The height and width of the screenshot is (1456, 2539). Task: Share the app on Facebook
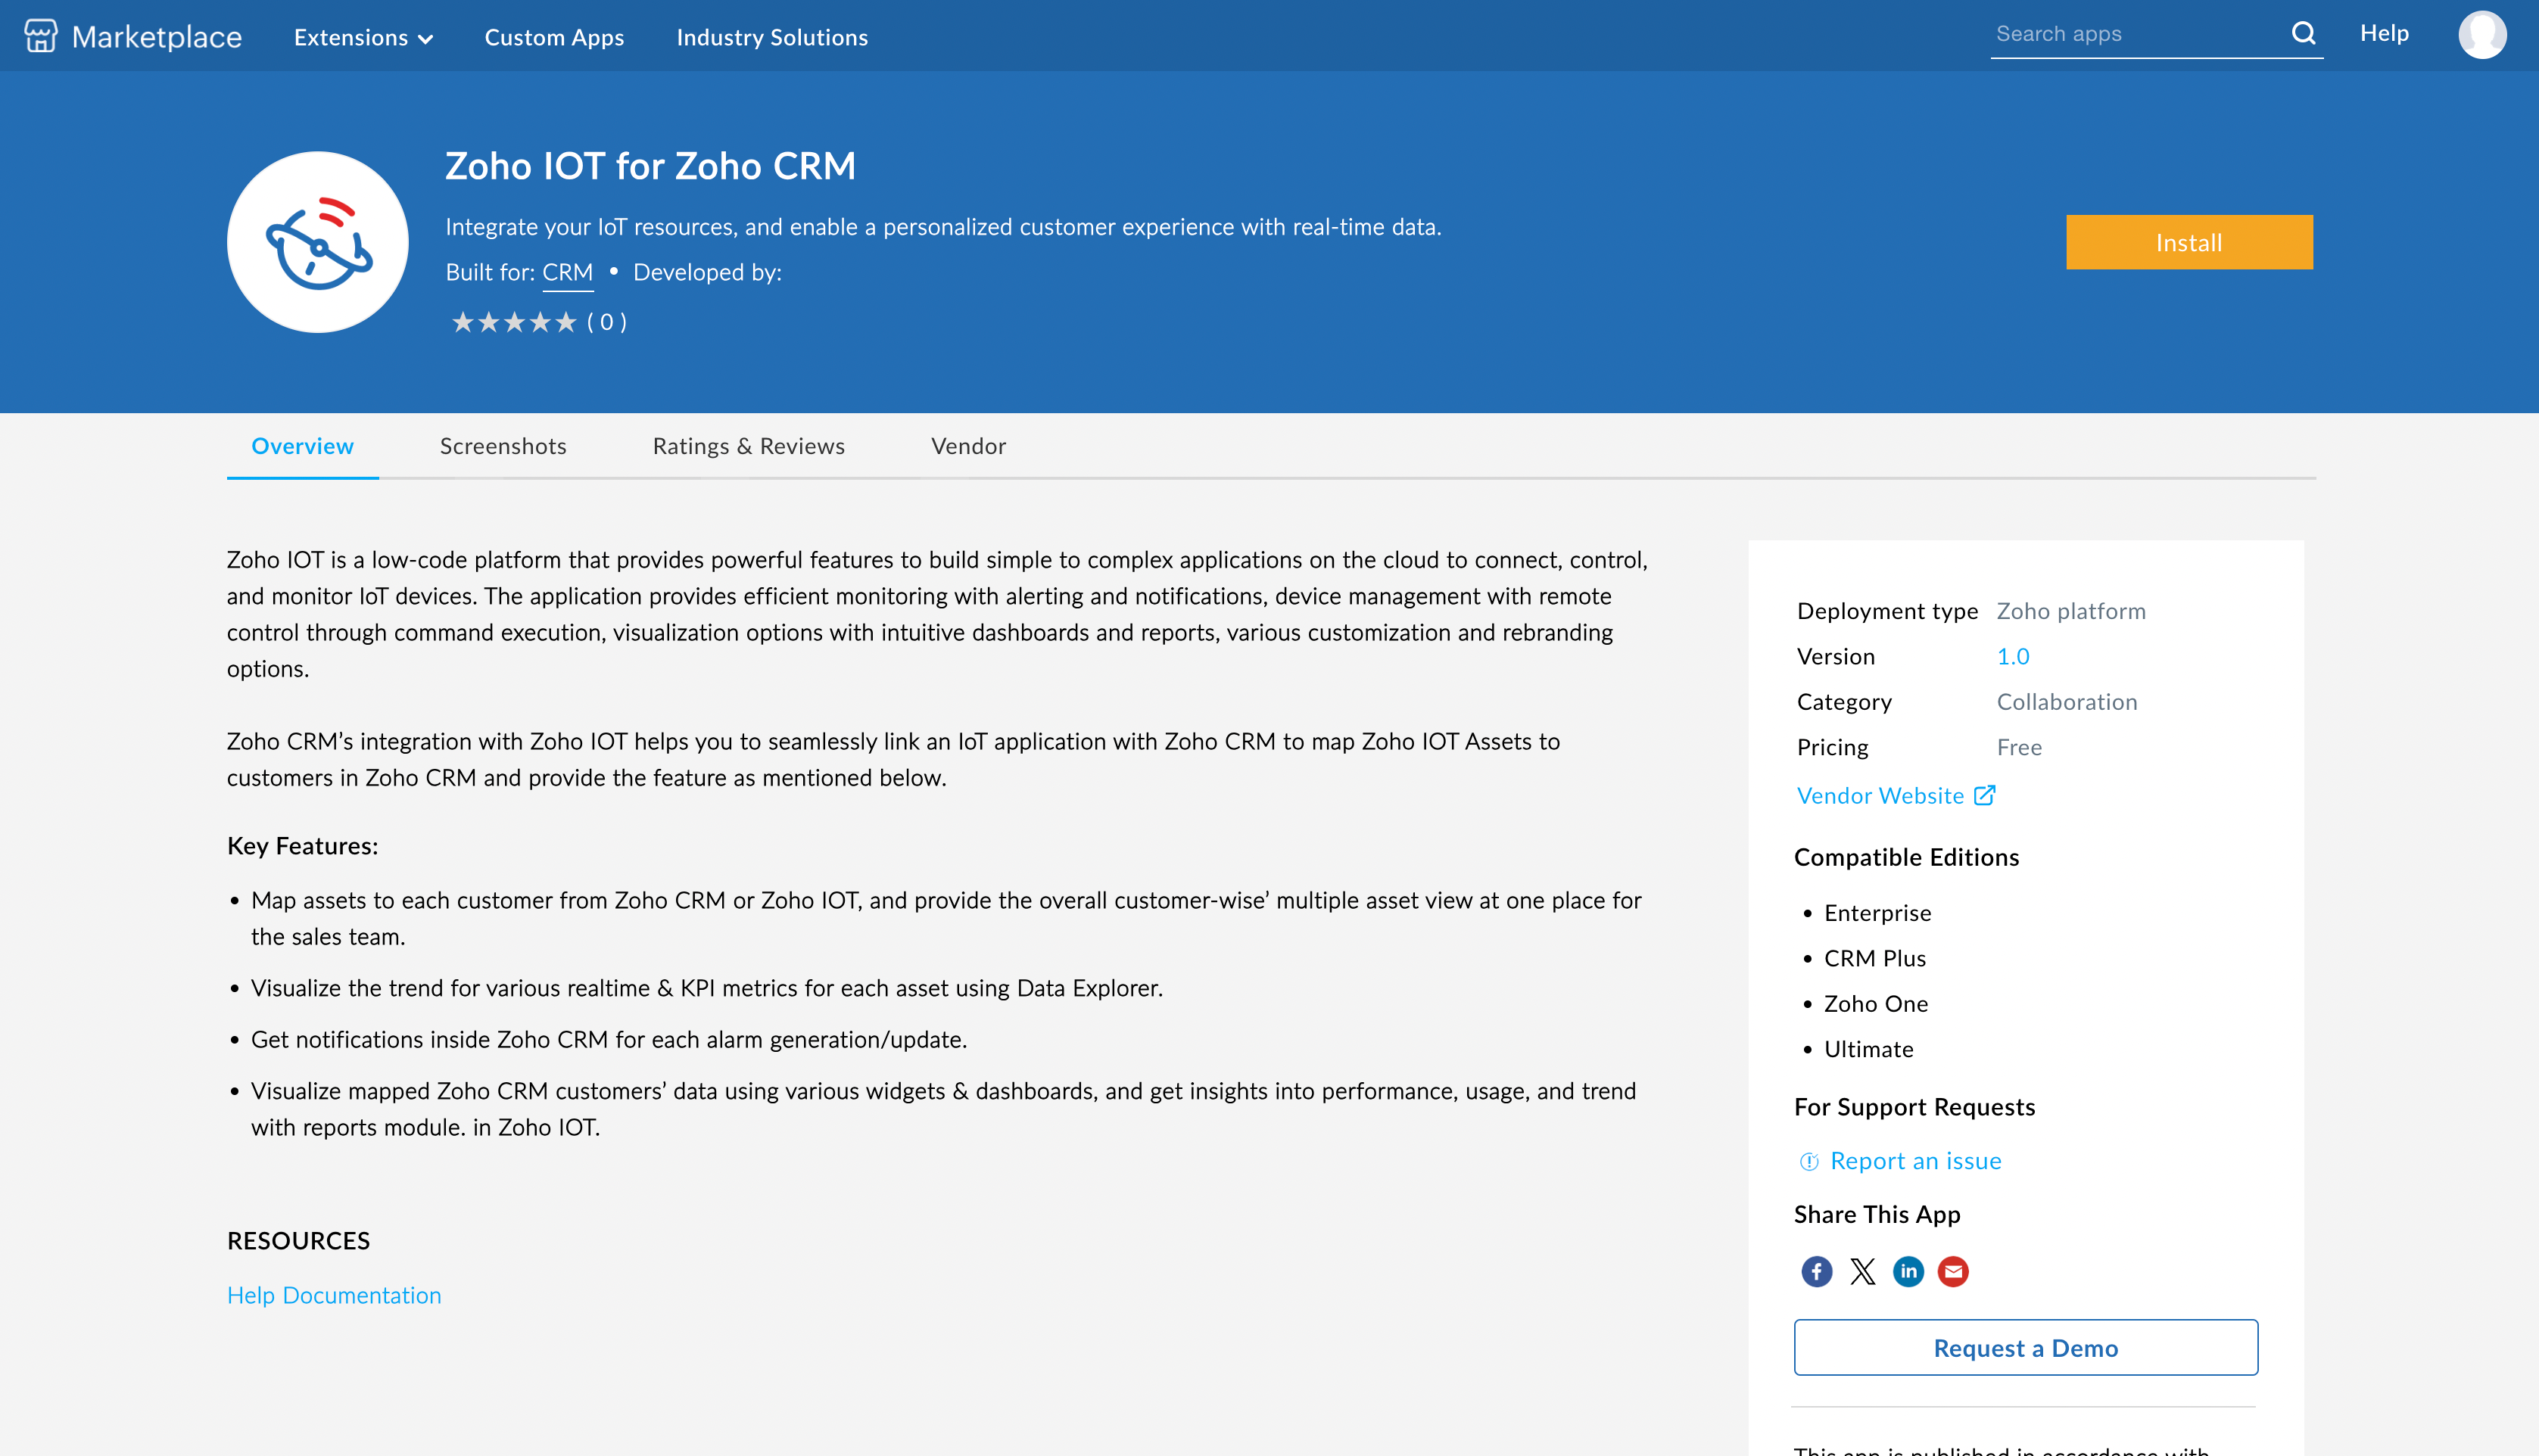pyautogui.click(x=1816, y=1271)
